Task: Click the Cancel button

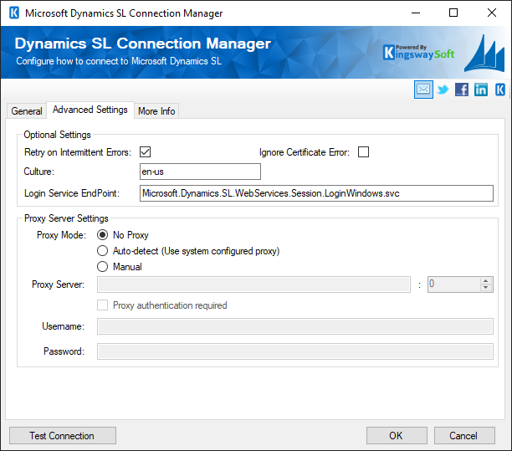Action: click(x=464, y=435)
